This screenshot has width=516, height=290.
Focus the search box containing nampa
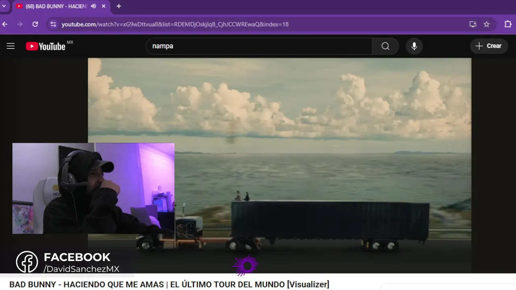(x=259, y=46)
